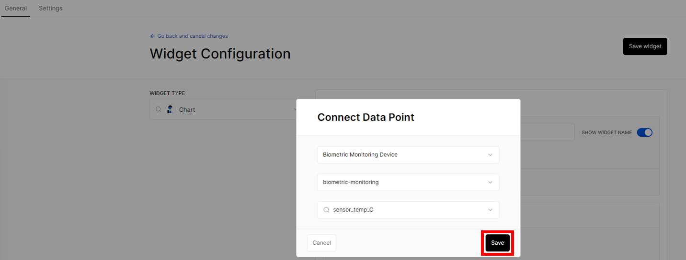Click the widget name input field
The height and width of the screenshot is (260, 686).
547,132
